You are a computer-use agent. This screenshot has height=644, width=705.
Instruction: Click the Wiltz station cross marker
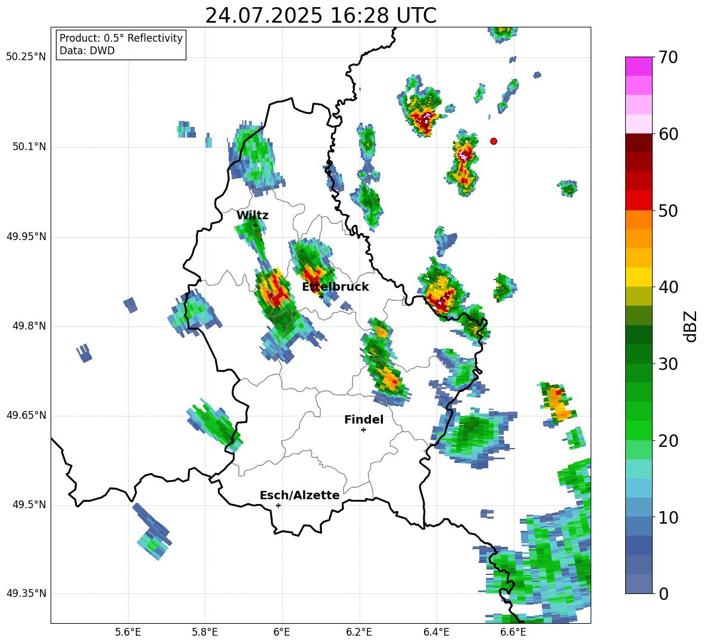(255, 225)
